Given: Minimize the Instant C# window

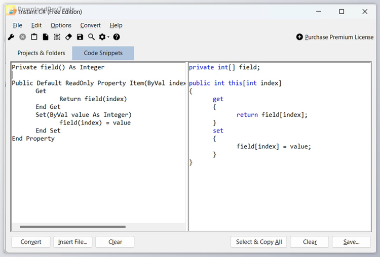Looking at the screenshot, I should [x=319, y=11].
